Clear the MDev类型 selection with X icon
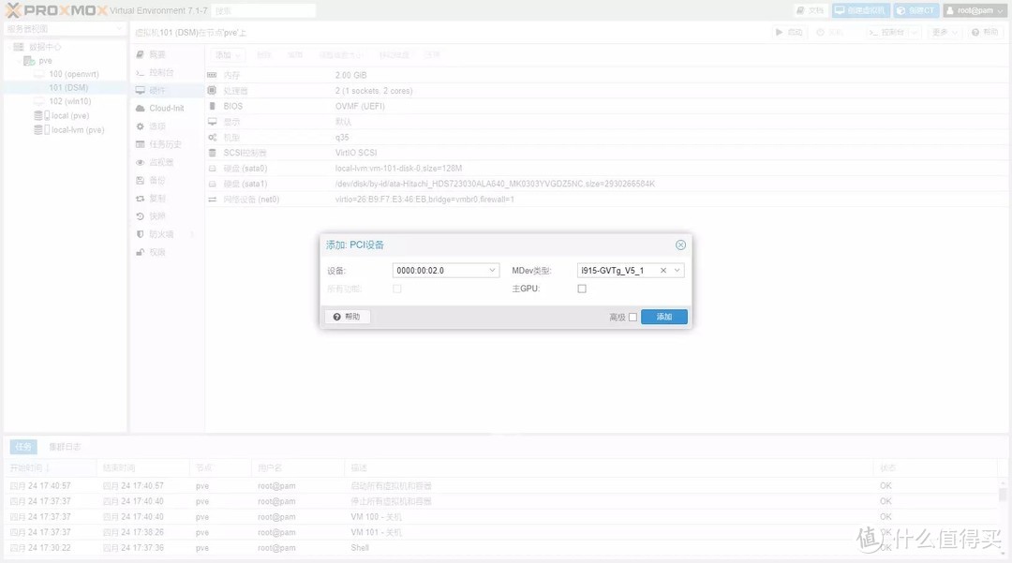The width and height of the screenshot is (1012, 563). (662, 271)
